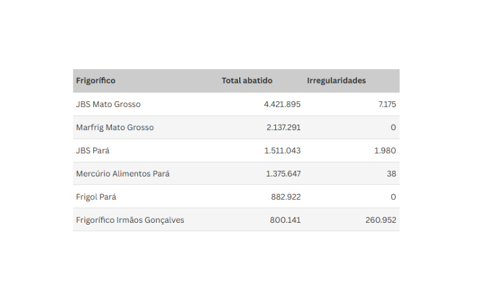This screenshot has height=301, width=482.
Task: Click the 260.952 irregularities value
Action: point(381,220)
